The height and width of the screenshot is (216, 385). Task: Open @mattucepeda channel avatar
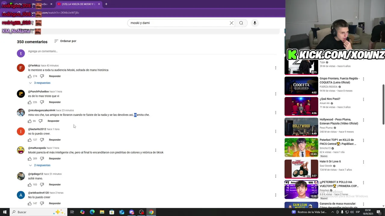click(x=21, y=150)
